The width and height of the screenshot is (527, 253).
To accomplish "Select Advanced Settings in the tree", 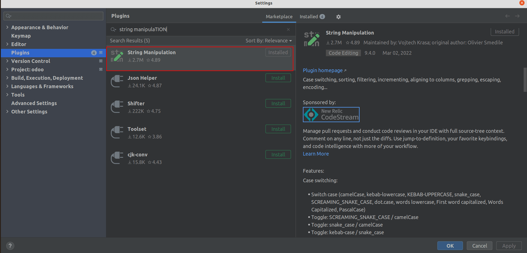I will pyautogui.click(x=34, y=103).
